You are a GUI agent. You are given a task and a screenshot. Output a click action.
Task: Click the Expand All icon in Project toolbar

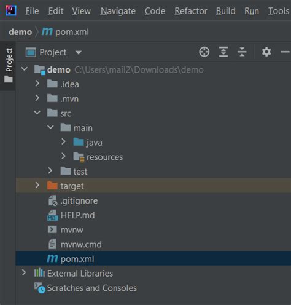(223, 52)
